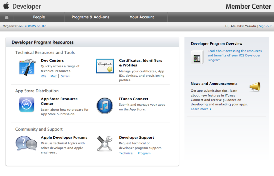Open the iOS Dev Center link
Image resolution: width=274 pixels, height=176 pixels.
tap(43, 76)
